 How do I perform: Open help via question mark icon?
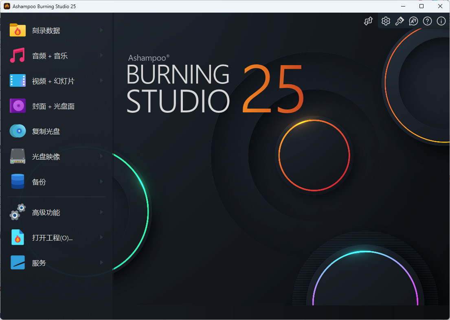coord(427,21)
